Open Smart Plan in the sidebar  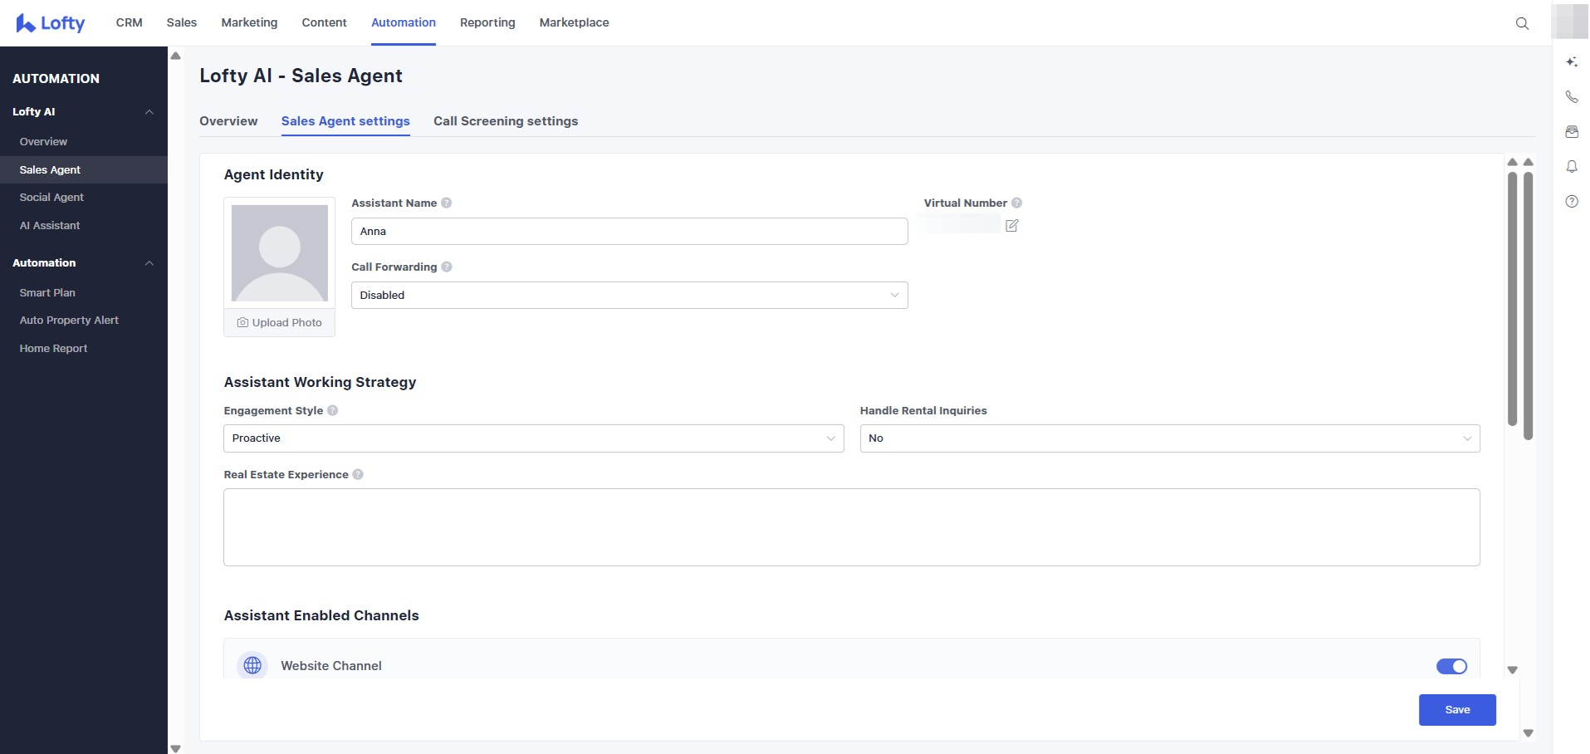pos(47,293)
